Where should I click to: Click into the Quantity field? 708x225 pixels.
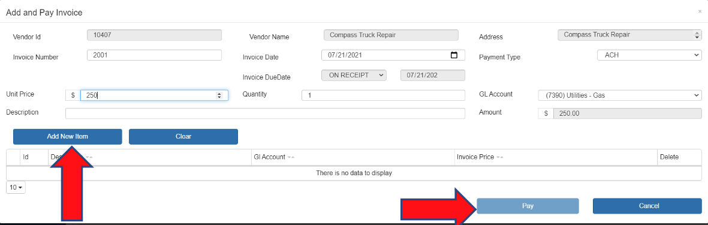(x=383, y=95)
